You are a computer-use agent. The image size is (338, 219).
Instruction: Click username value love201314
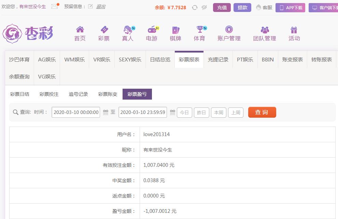click(x=156, y=134)
